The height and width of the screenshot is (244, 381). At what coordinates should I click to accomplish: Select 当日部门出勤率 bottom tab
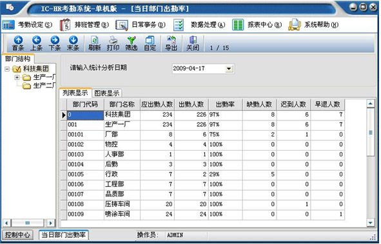[x=64, y=235]
